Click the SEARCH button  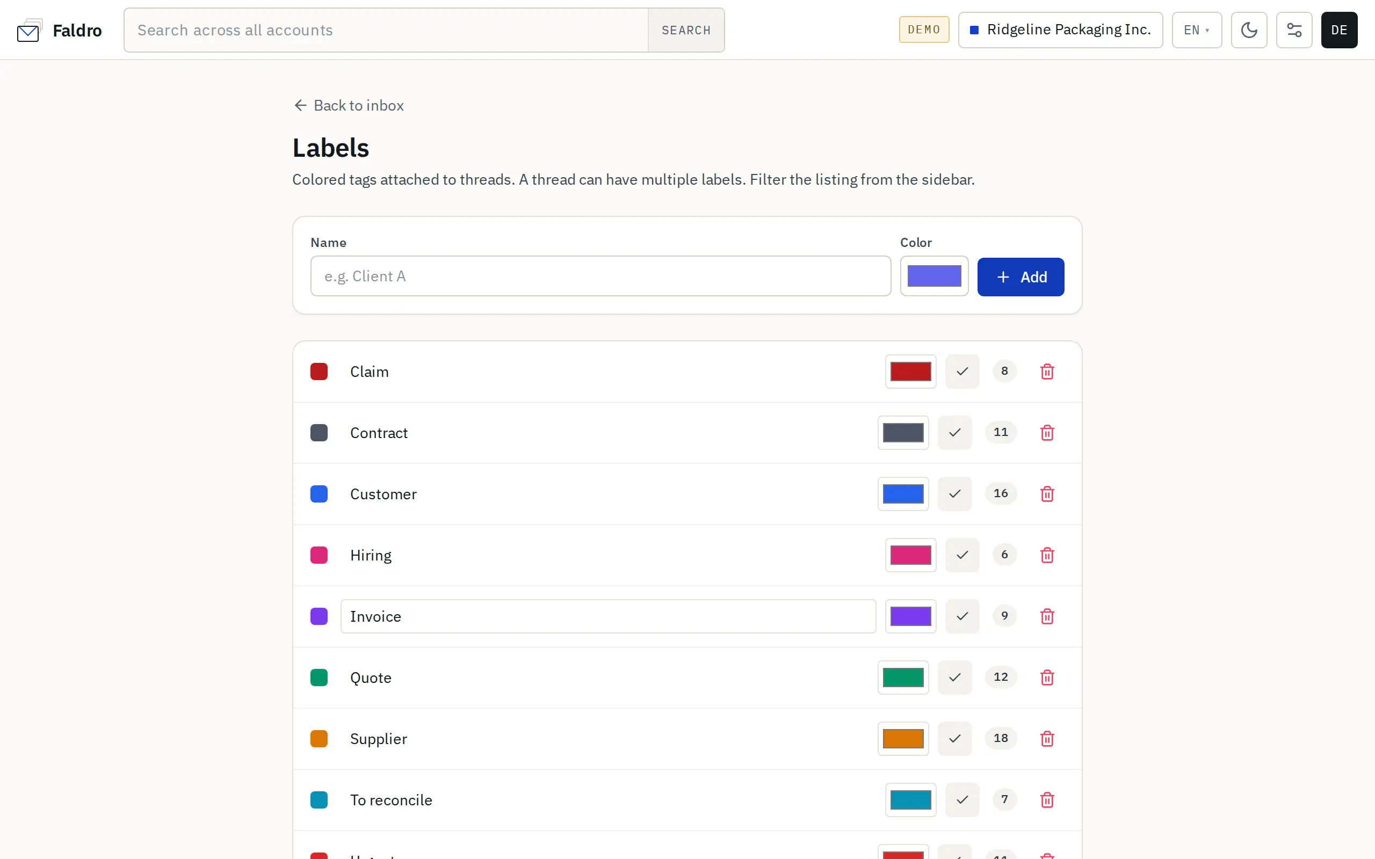686,30
